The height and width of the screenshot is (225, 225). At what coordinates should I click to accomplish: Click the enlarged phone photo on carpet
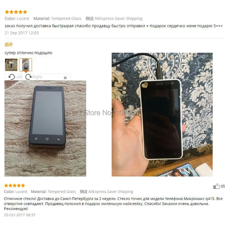point(45,129)
